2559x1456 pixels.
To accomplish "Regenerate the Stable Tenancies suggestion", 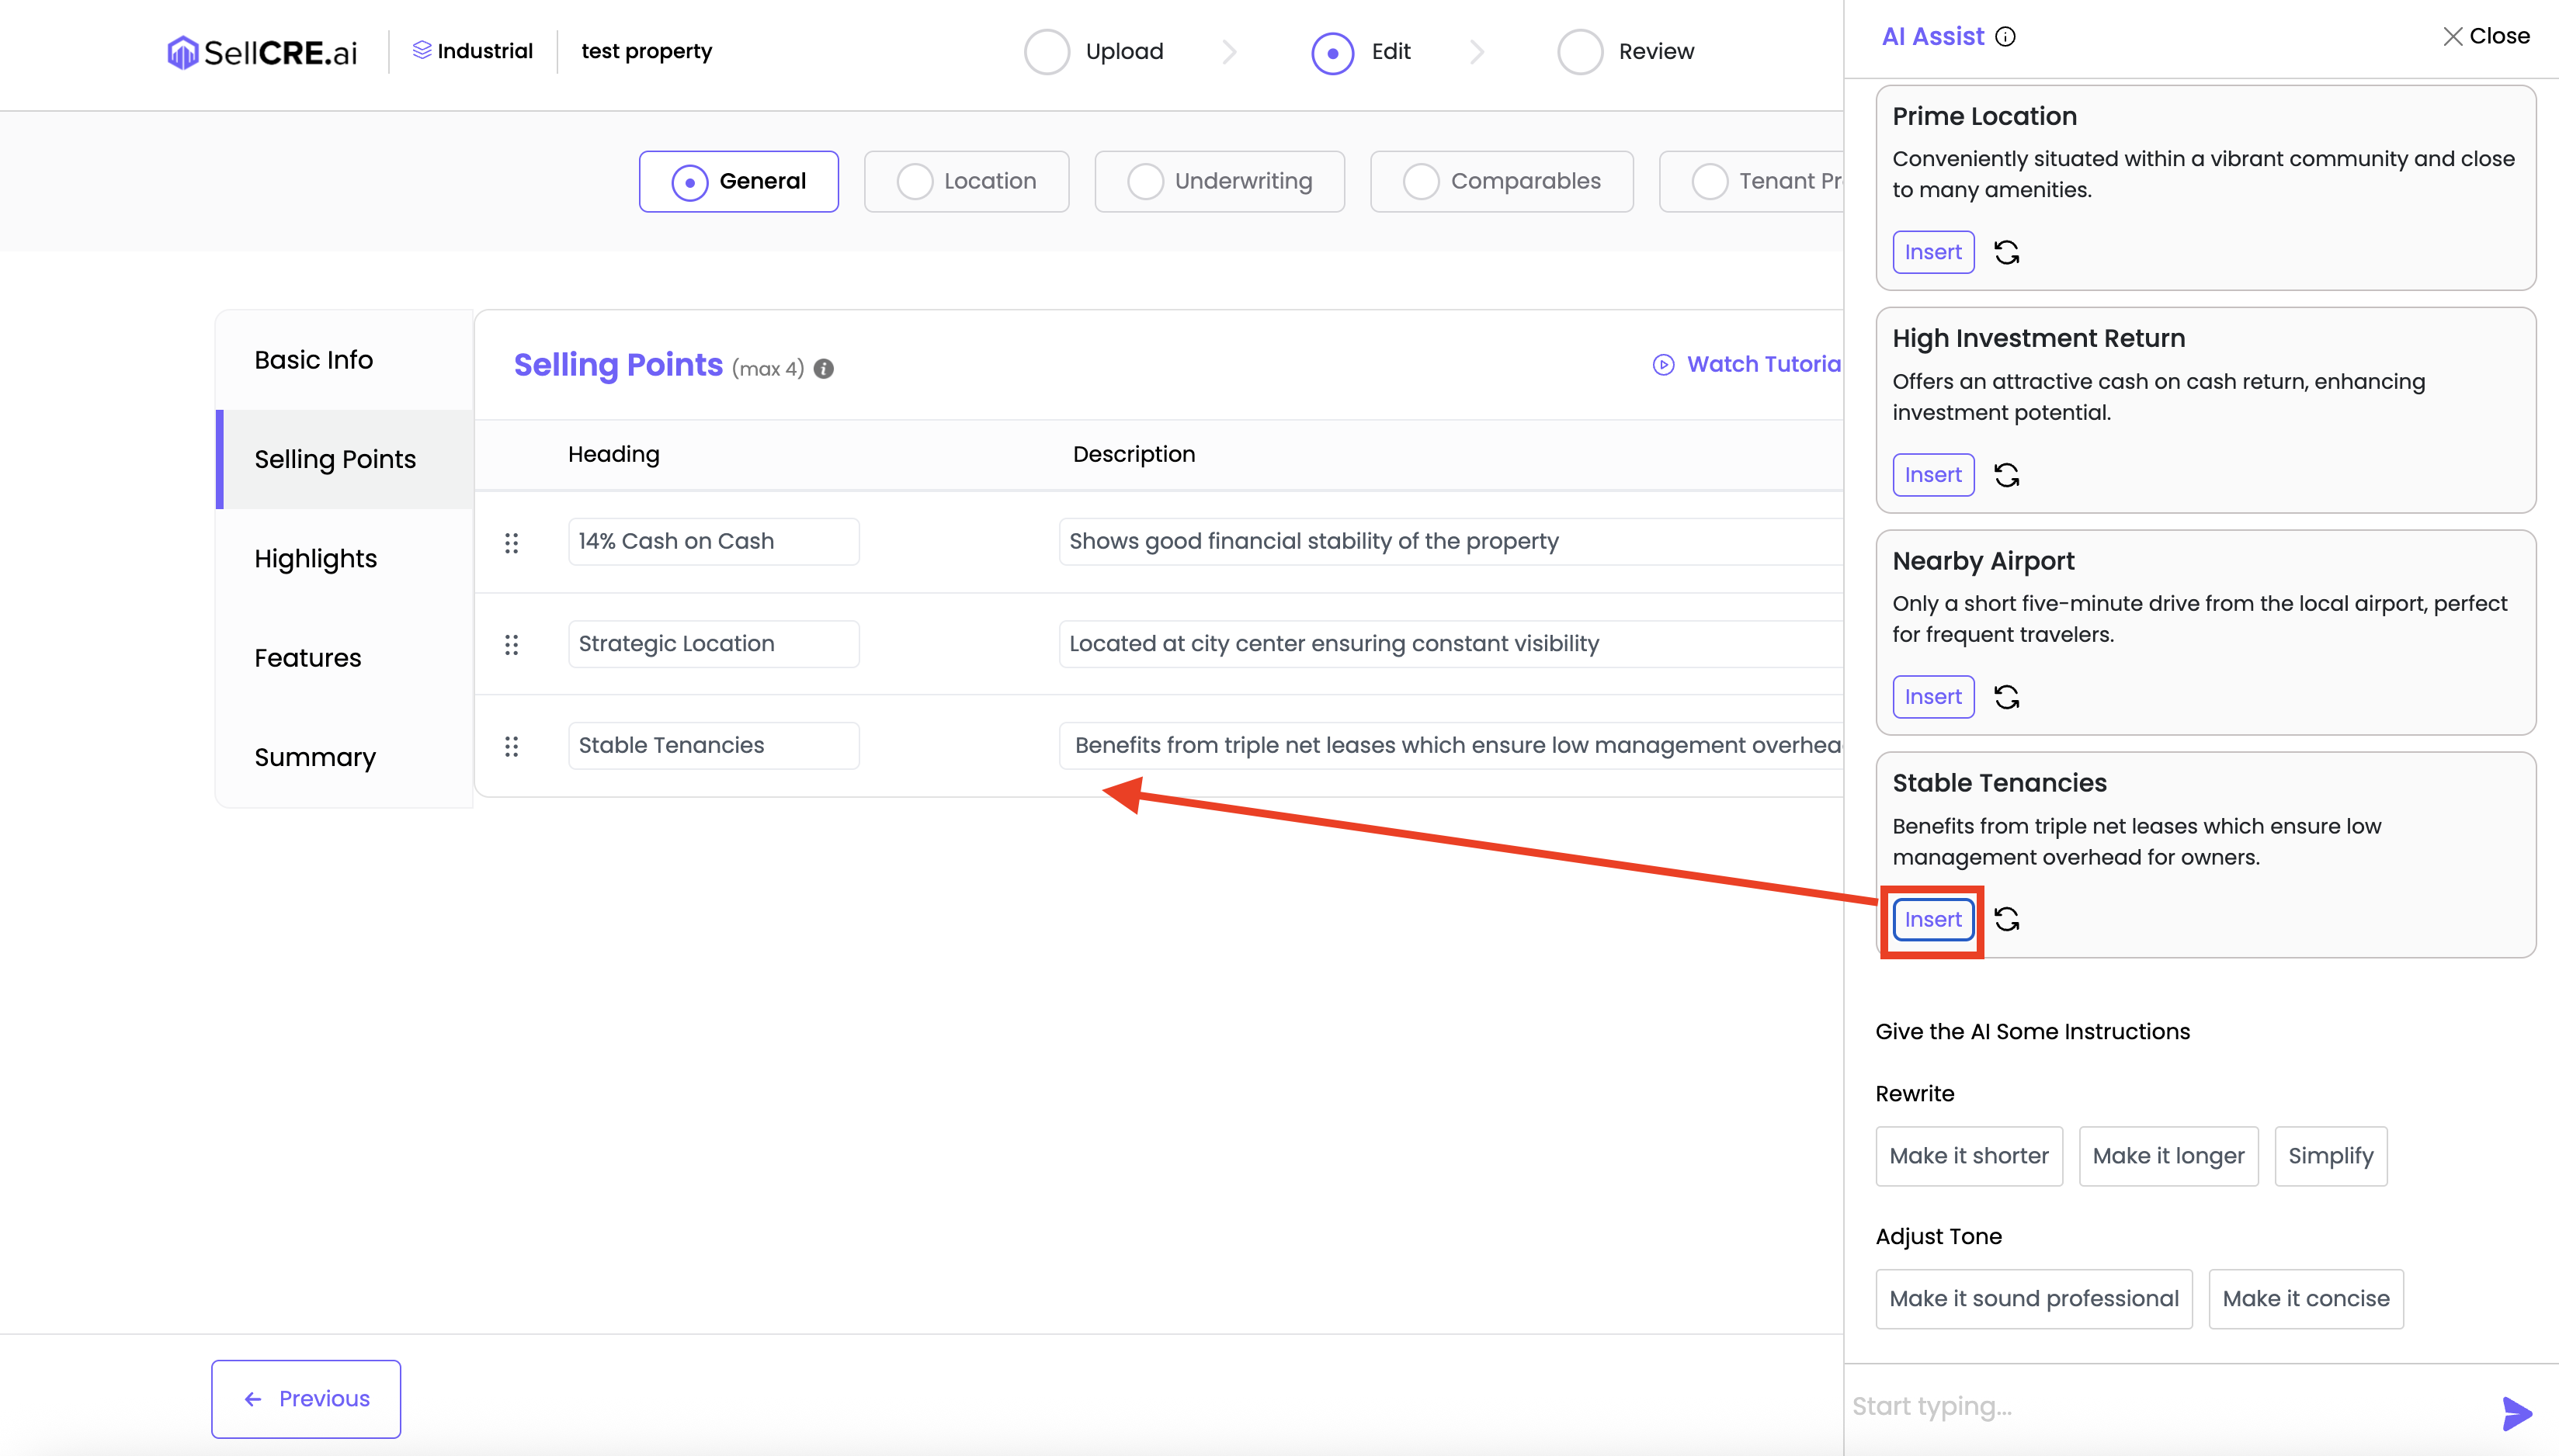I will click(2005, 919).
